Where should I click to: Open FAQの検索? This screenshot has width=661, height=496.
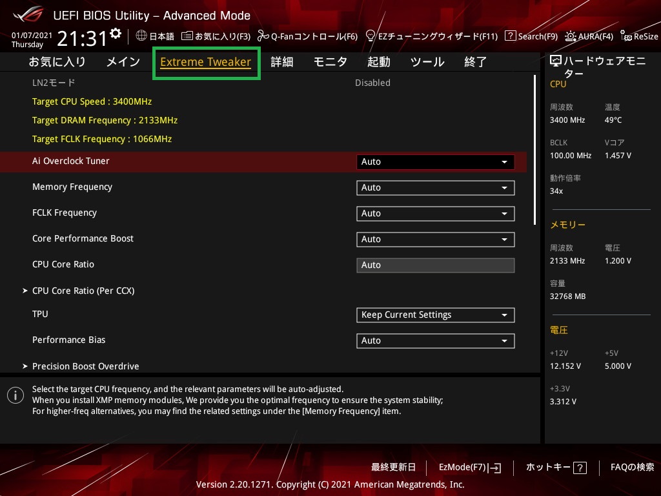[633, 468]
